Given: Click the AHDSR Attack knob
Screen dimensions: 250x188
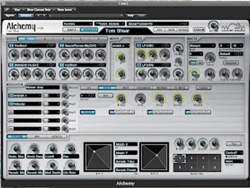Looking at the screenshot, I should click(121, 98).
